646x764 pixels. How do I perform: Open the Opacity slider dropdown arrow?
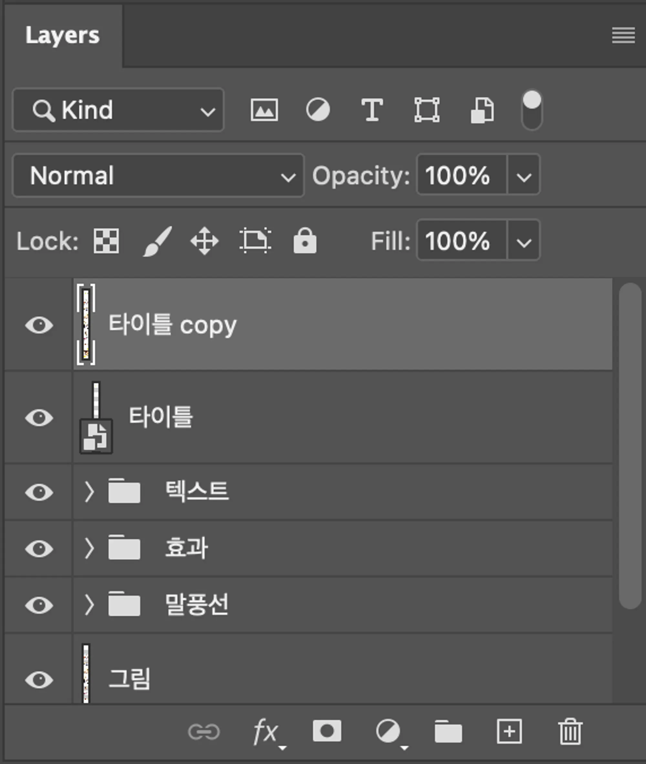(524, 175)
